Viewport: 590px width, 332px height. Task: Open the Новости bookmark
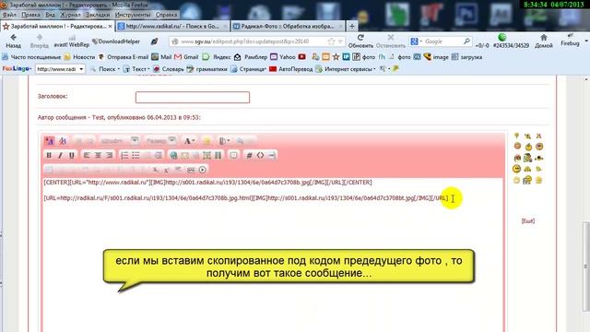tap(79, 57)
